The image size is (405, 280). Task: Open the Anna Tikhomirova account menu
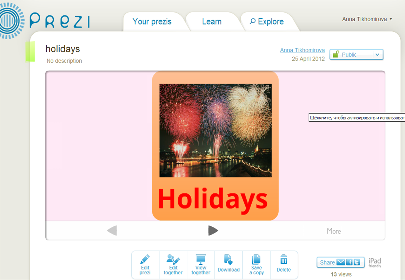point(367,19)
